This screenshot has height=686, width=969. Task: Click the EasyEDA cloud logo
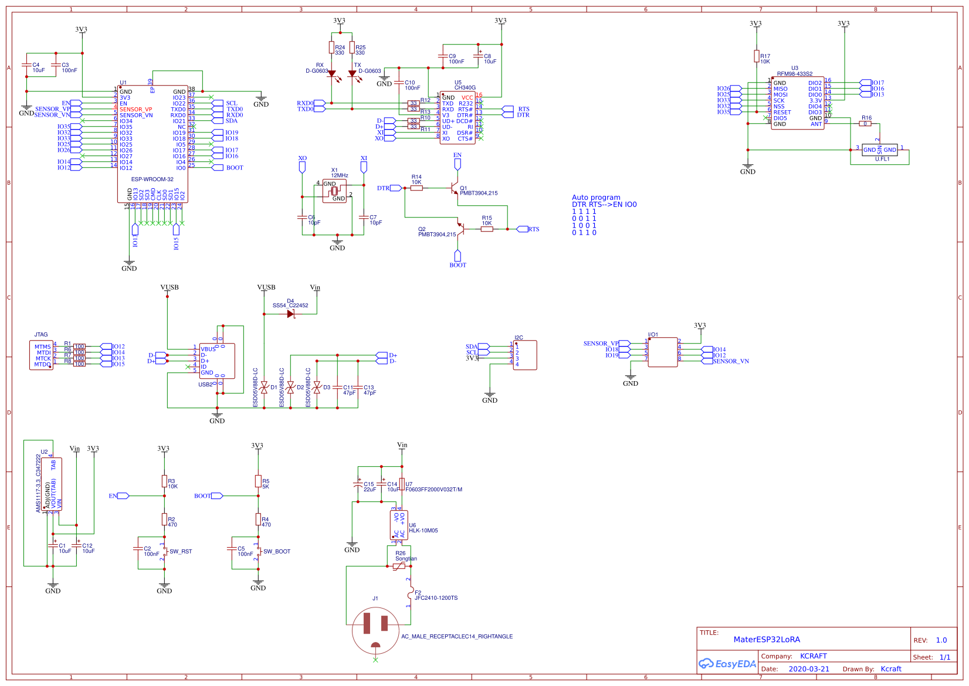tap(707, 663)
